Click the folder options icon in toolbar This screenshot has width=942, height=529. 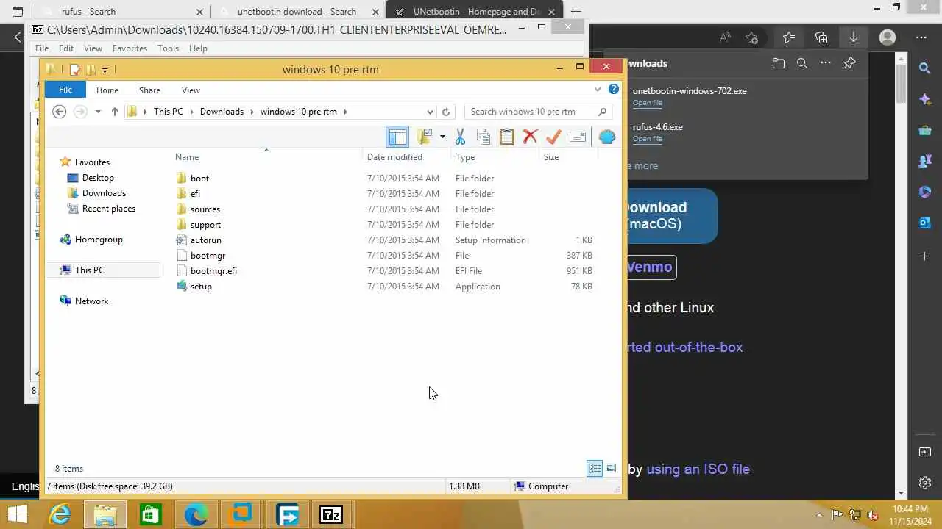(x=425, y=137)
